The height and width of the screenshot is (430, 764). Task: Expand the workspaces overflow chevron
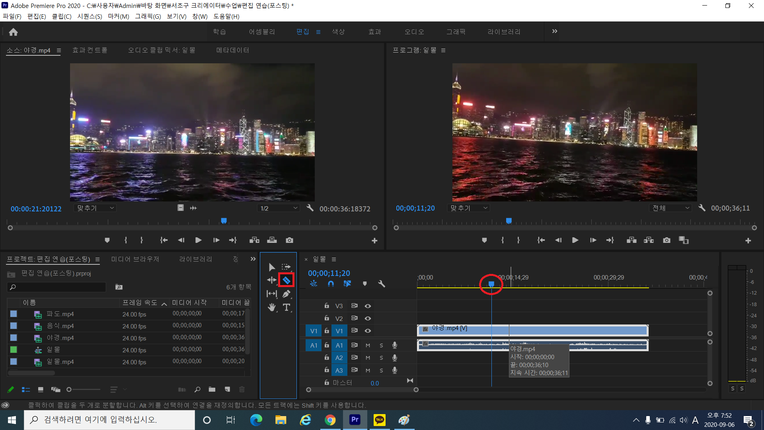[x=555, y=31]
